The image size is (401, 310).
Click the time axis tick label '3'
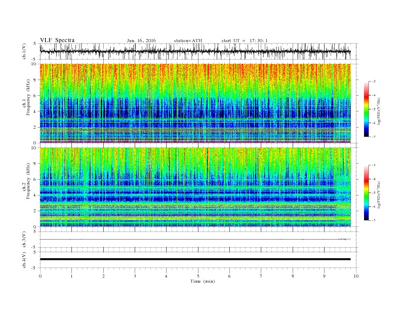pos(135,276)
